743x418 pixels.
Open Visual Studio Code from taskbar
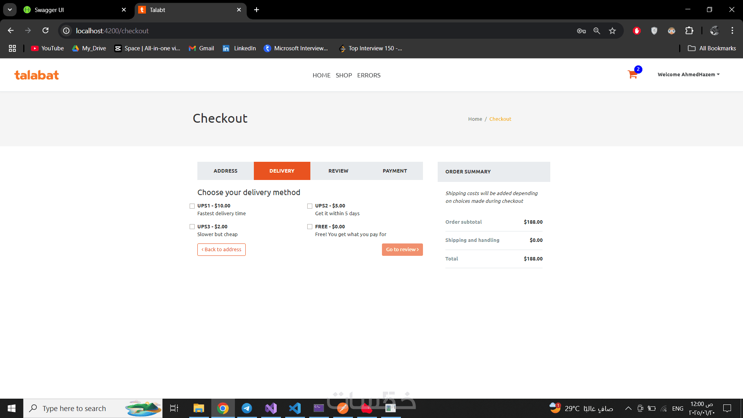(x=295, y=408)
